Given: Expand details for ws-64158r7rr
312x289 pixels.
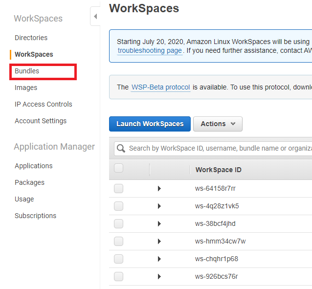Looking at the screenshot, I should [159, 189].
